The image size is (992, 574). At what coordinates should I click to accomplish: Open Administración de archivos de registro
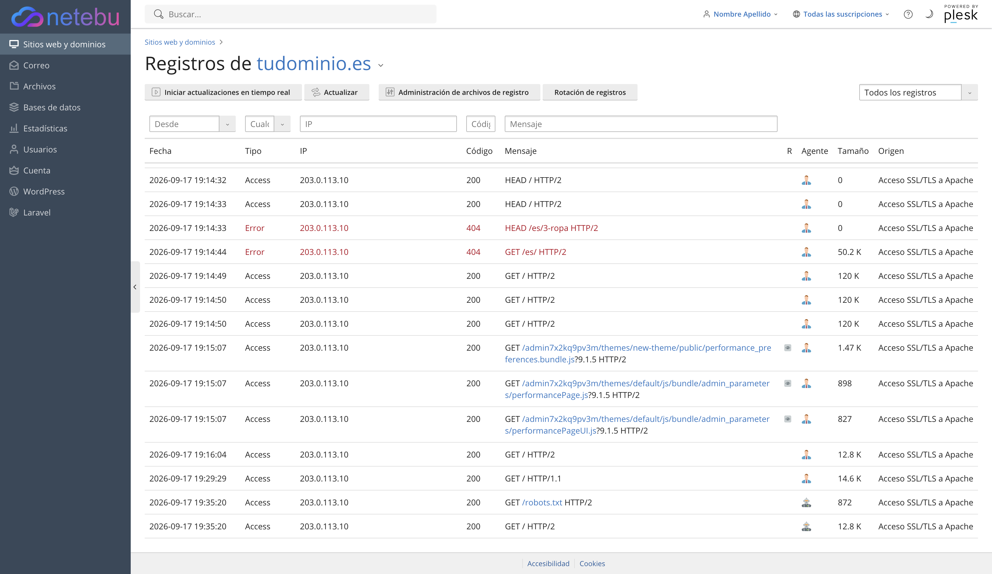click(460, 92)
